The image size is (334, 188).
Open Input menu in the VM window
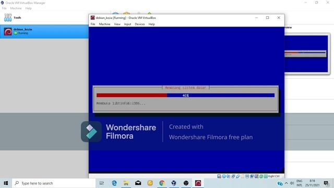[x=127, y=25]
